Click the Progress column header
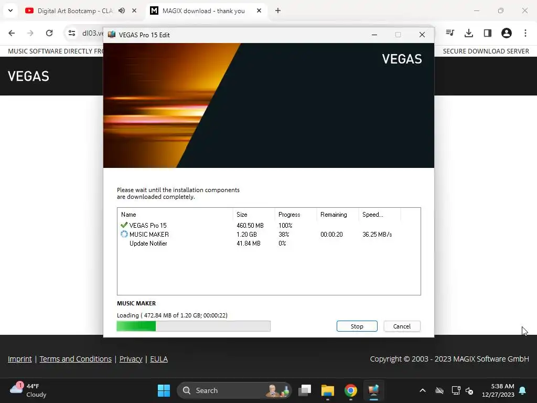This screenshot has height=403, width=537. click(x=296, y=215)
